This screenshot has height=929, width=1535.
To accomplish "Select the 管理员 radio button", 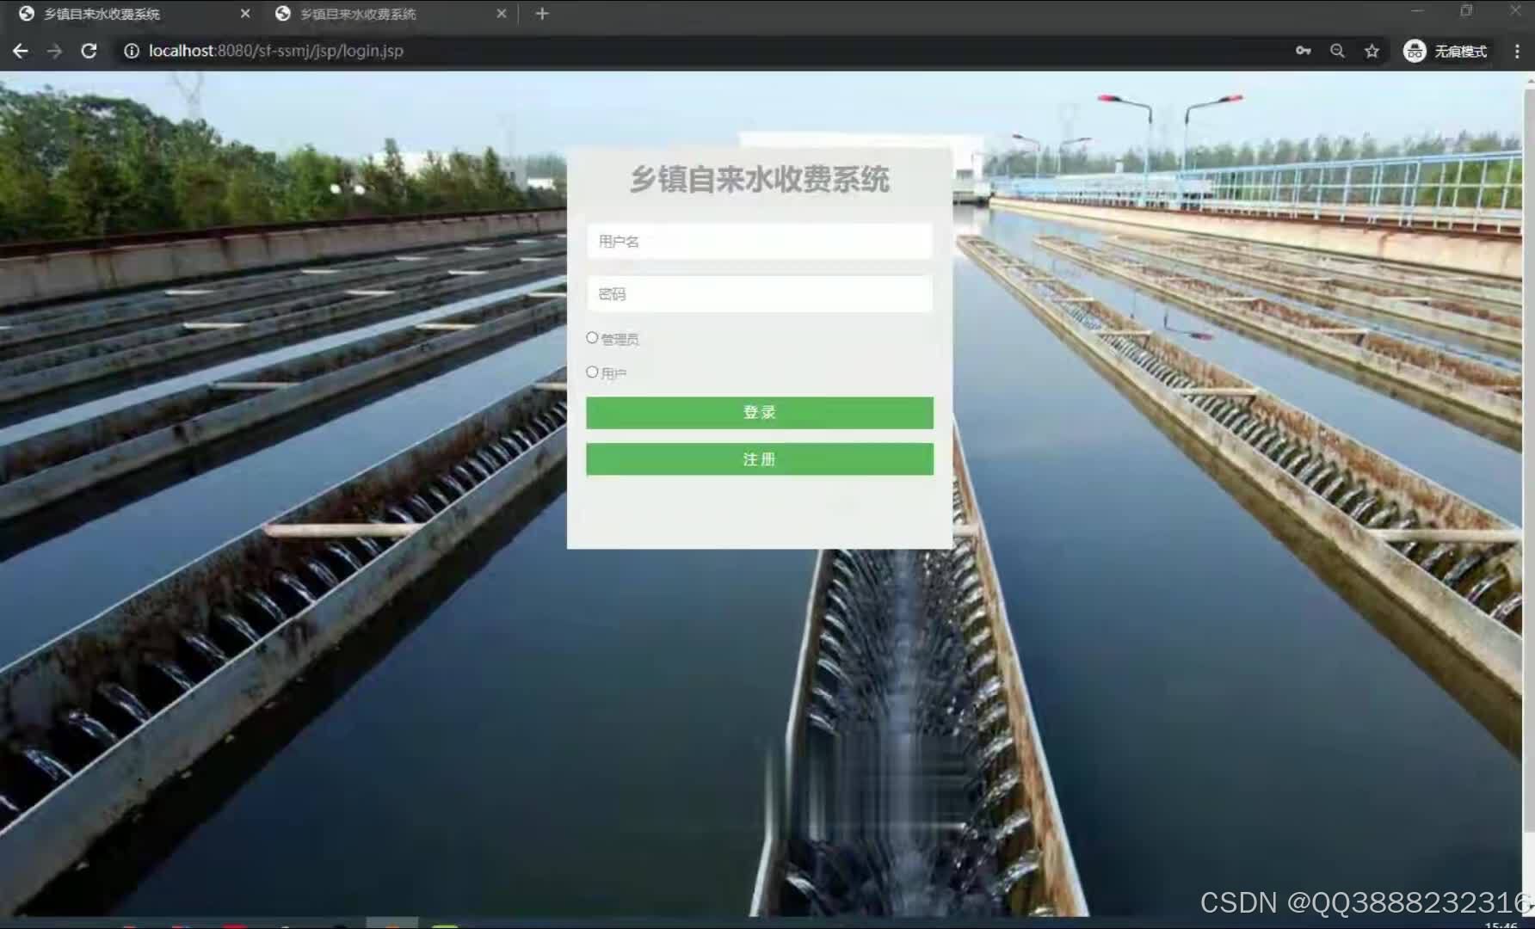I will coord(592,338).
